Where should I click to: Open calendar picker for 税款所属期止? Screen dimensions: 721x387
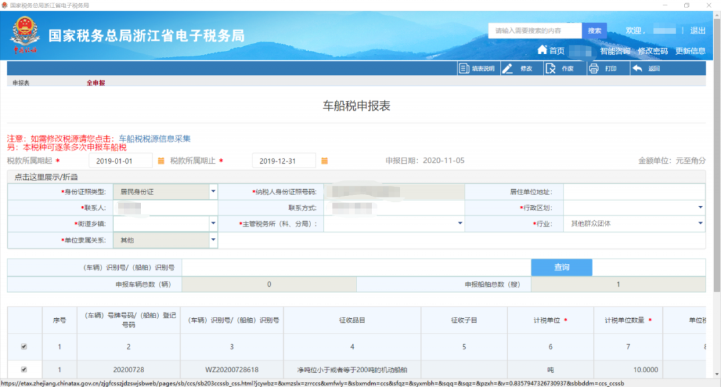324,160
